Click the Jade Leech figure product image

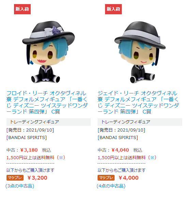coord(140,52)
